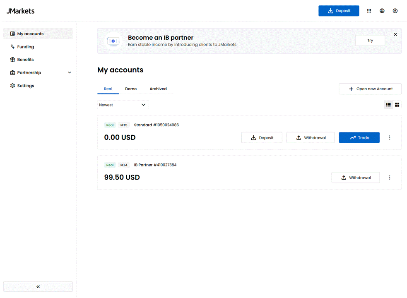
Task: Click the IB partner banner illustration
Action: pos(113,41)
